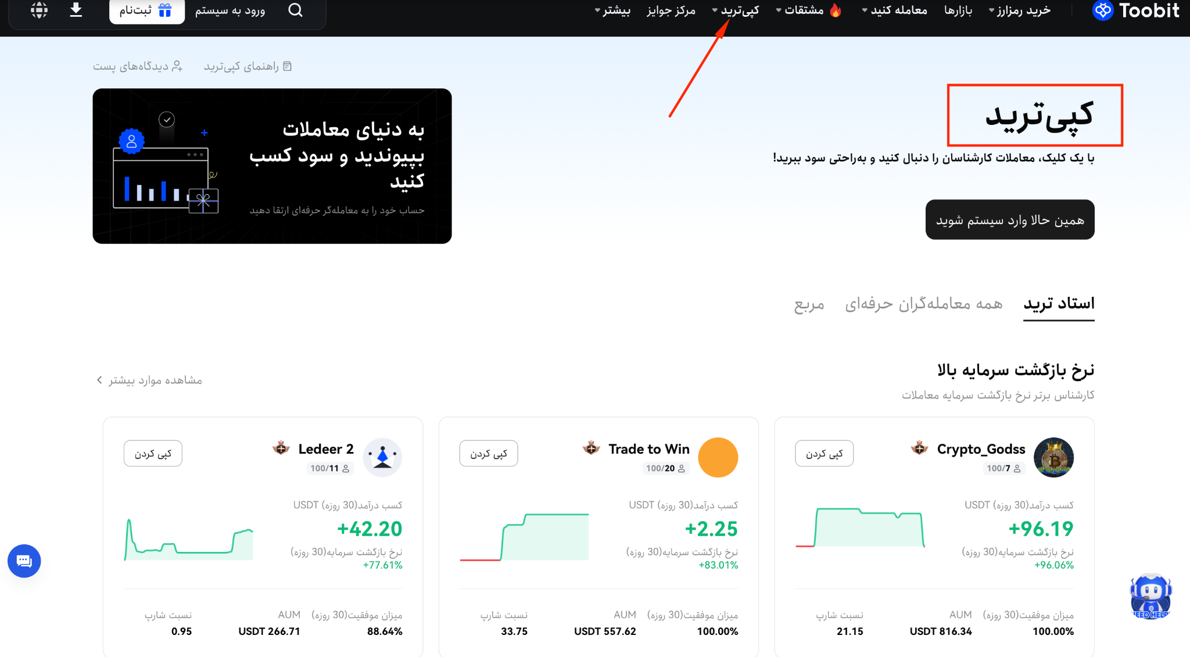Click مشاهده موارد بیشتر link
The width and height of the screenshot is (1190, 657).
tap(149, 380)
